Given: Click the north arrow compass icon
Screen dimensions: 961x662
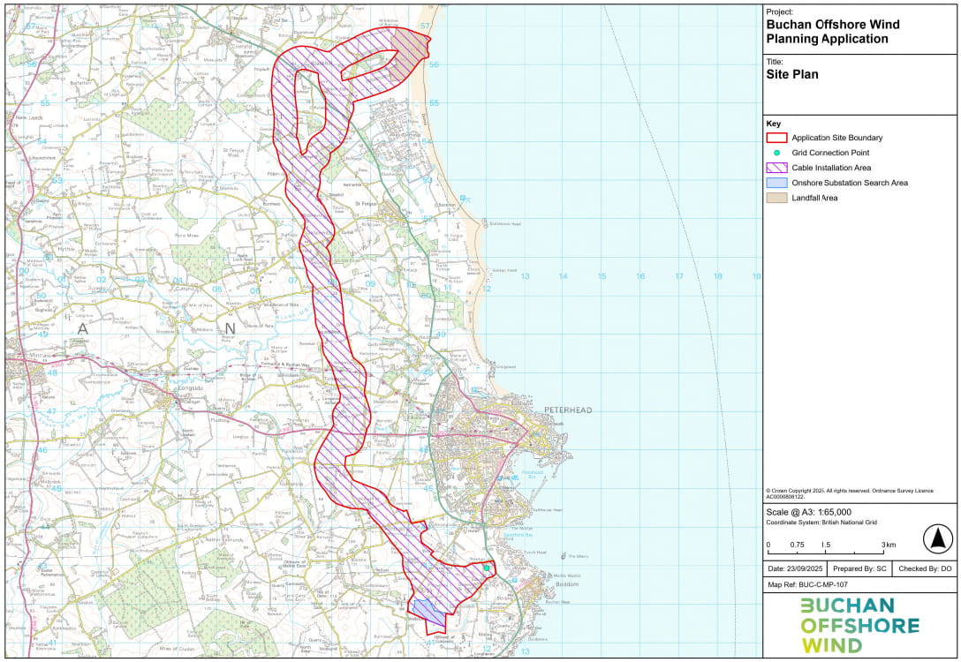Looking at the screenshot, I should point(939,538).
